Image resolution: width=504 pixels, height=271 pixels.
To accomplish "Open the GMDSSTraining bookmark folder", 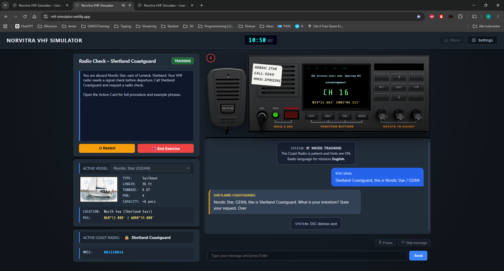I will (x=95, y=26).
